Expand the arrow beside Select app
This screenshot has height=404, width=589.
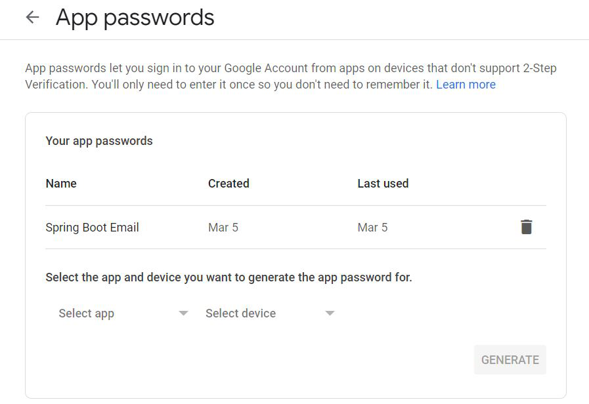pyautogui.click(x=183, y=313)
